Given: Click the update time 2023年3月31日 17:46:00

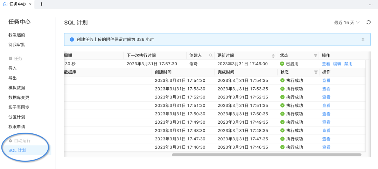Looking at the screenshot, I should 243,64.
